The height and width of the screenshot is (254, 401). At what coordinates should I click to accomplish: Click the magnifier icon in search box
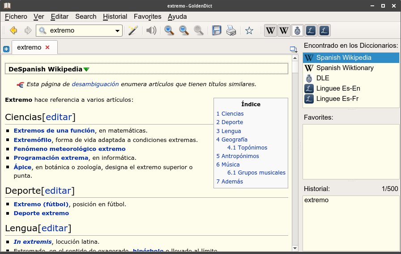[43, 31]
